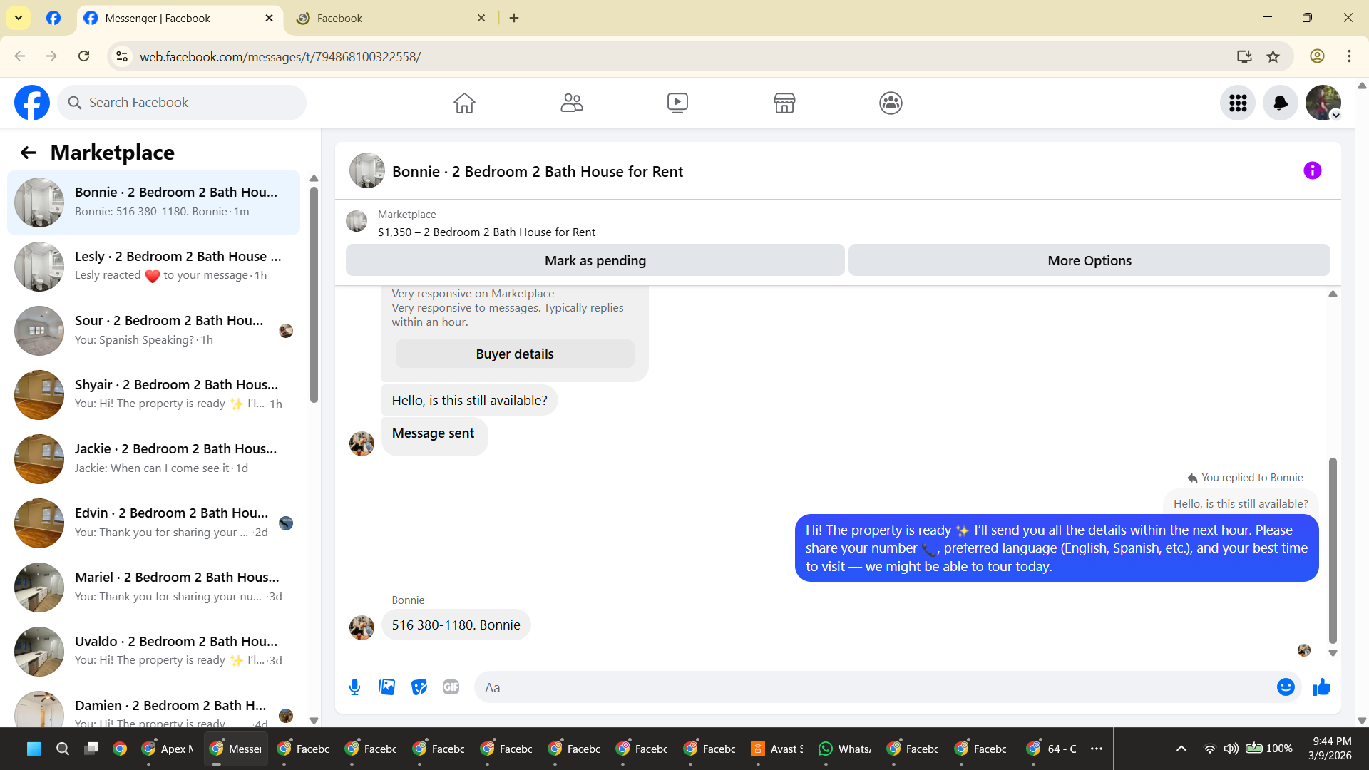Open the Facebook apps grid menu

point(1238,103)
